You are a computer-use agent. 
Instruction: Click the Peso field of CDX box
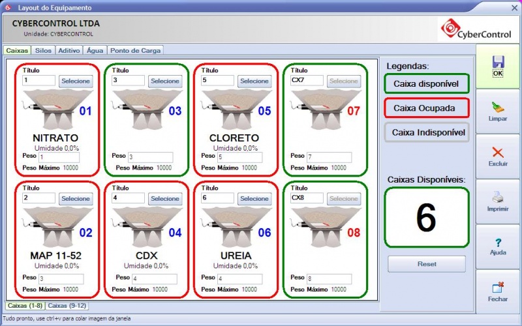click(155, 279)
